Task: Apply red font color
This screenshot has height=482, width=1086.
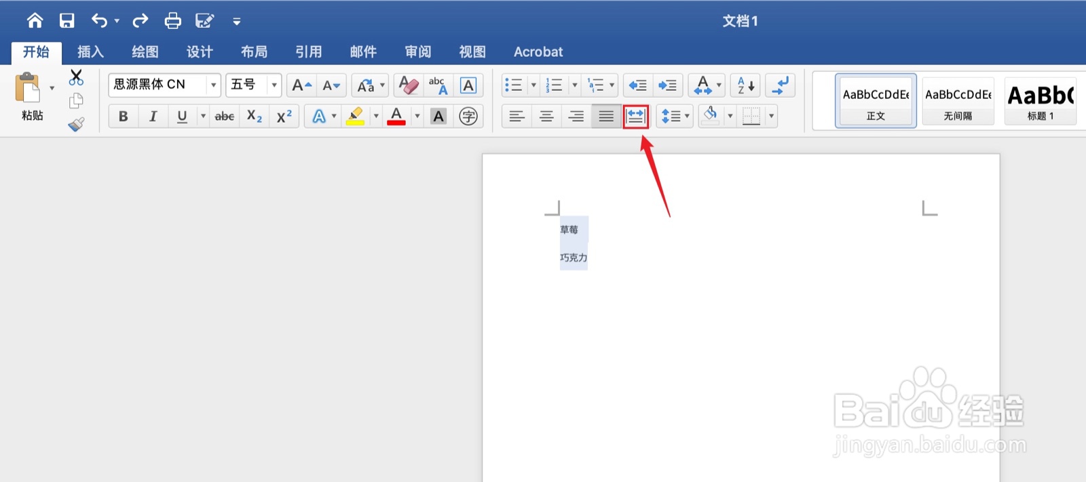Action: click(396, 117)
